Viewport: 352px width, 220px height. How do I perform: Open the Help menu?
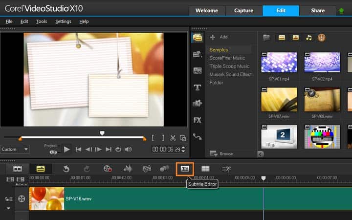pos(84,22)
